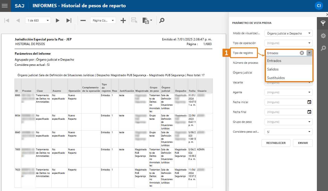Click 'Considera peso actual : Sí' report text
328x191 pixels.
[32, 65]
